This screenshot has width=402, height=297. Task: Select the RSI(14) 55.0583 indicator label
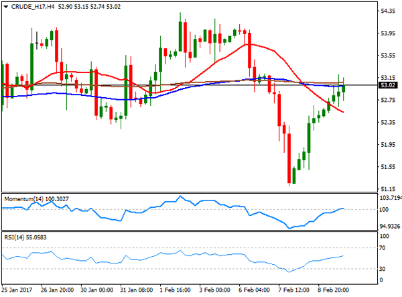(x=25, y=237)
